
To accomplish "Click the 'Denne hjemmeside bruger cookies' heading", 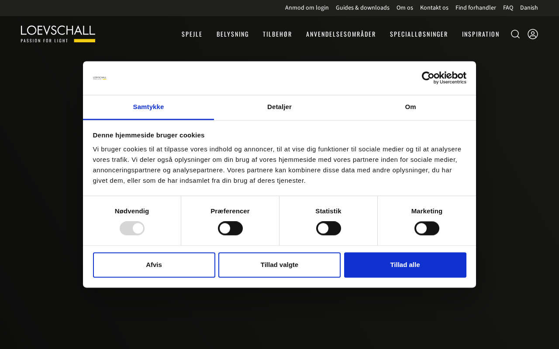I will pyautogui.click(x=148, y=135).
